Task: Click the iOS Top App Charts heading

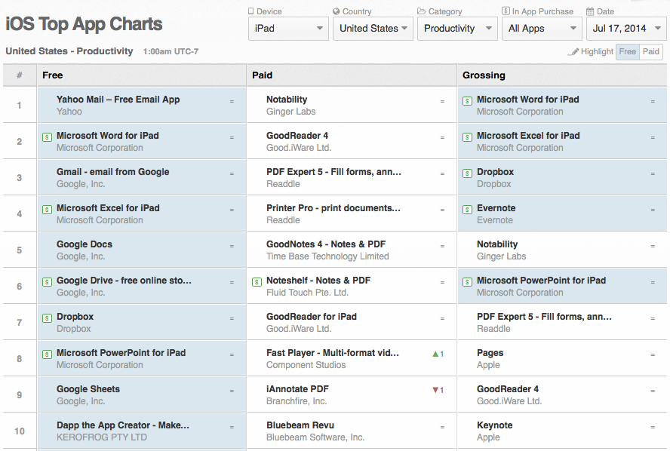Action: coord(84,24)
